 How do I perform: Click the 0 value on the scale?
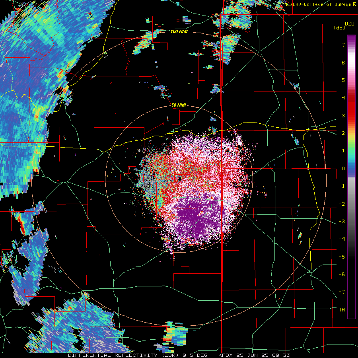343,169
